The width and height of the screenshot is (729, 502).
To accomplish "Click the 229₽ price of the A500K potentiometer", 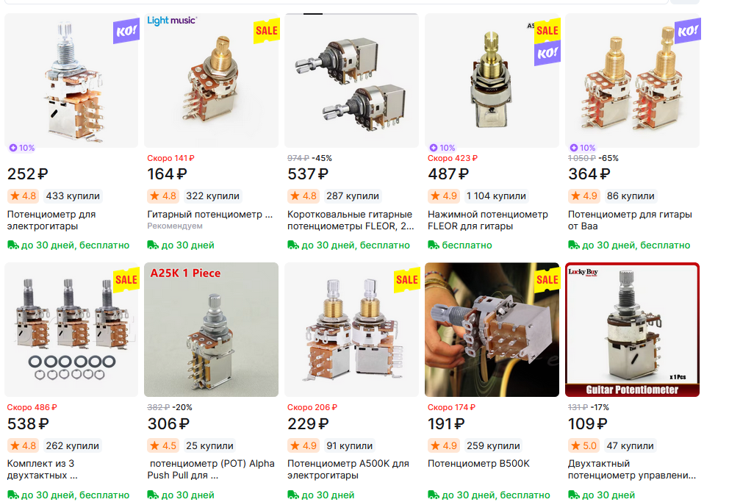I will [308, 424].
